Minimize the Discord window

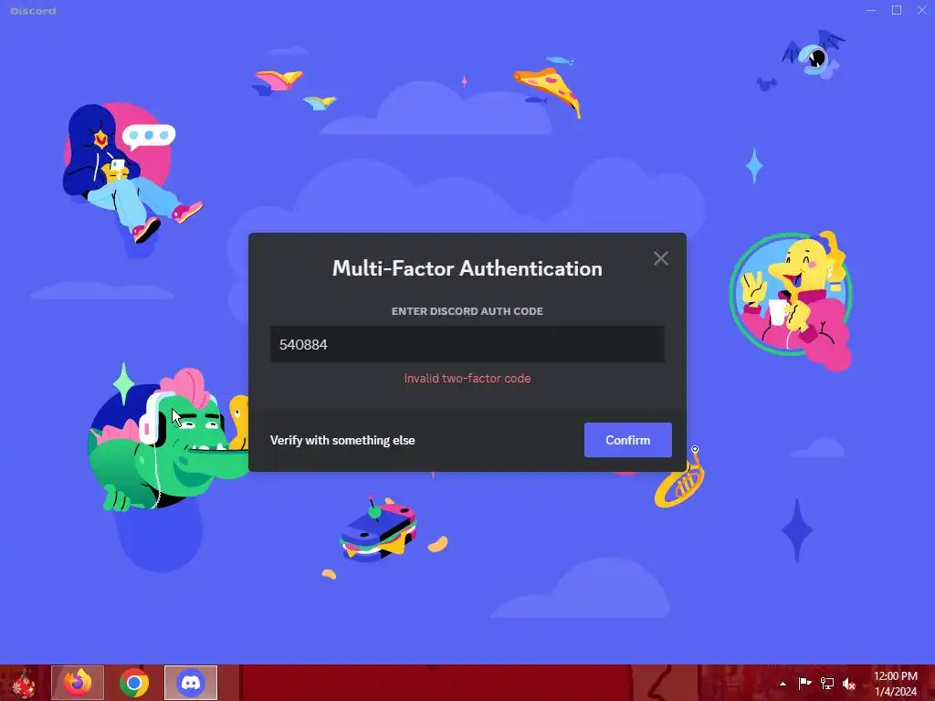pos(871,10)
